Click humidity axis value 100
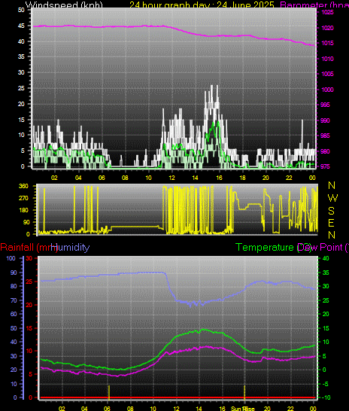The width and height of the screenshot is (349, 411). pos(11,258)
